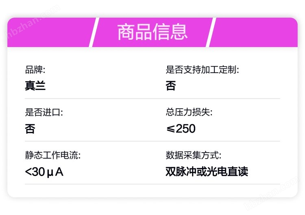Click the 是否进口: label
This screenshot has height=215, width=305.
pos(44,113)
